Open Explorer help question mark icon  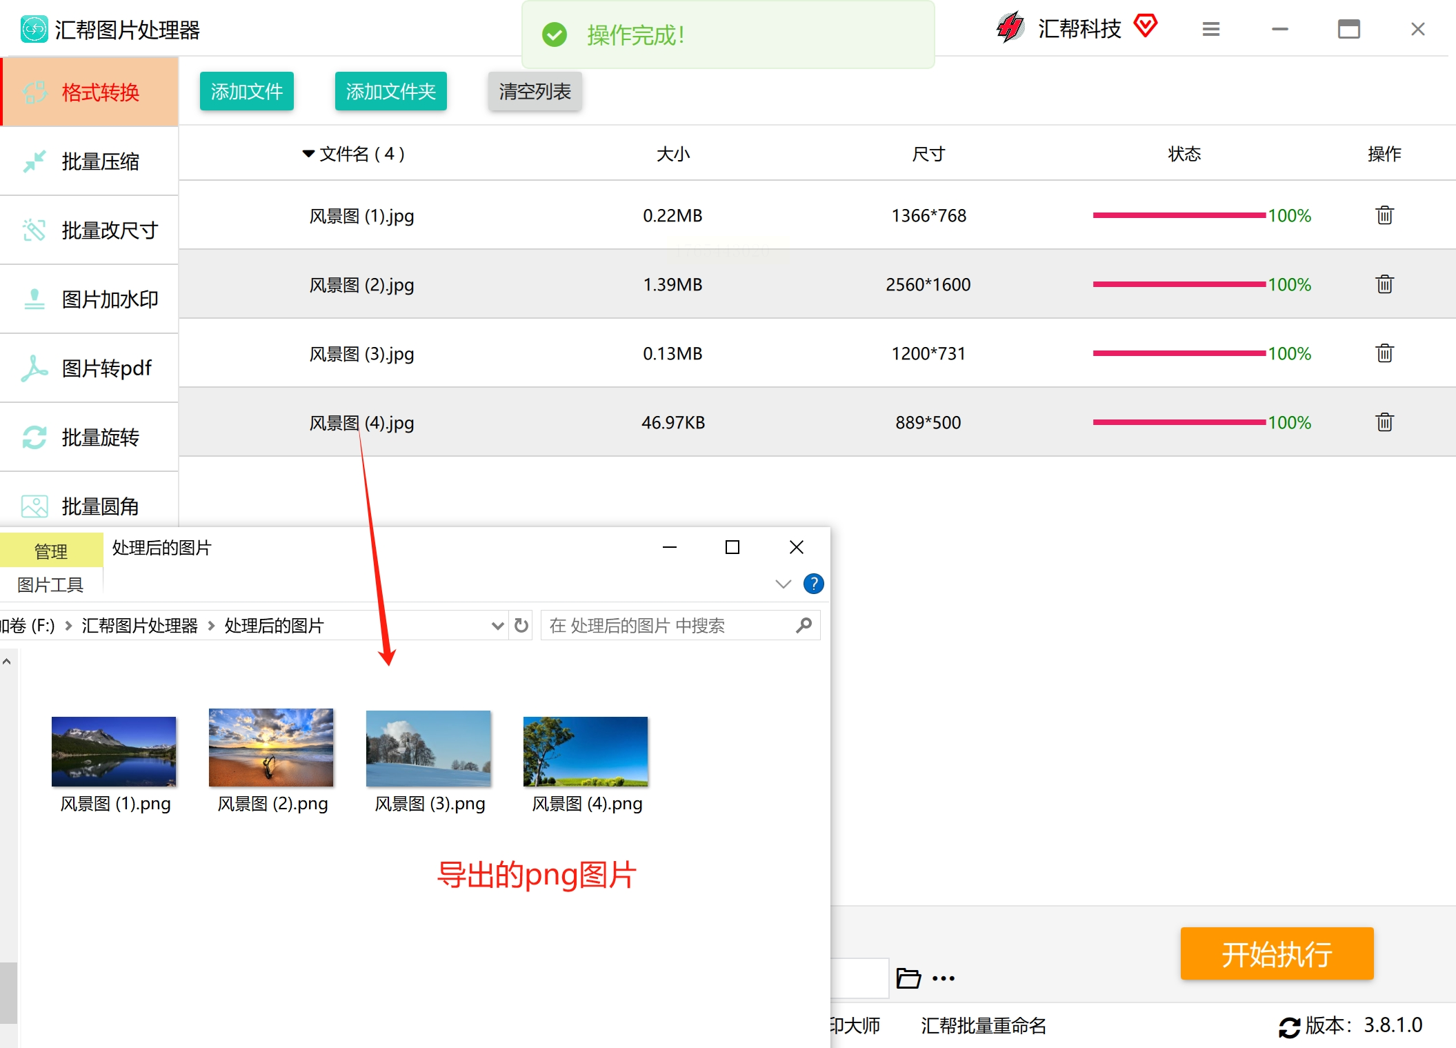coord(813,584)
